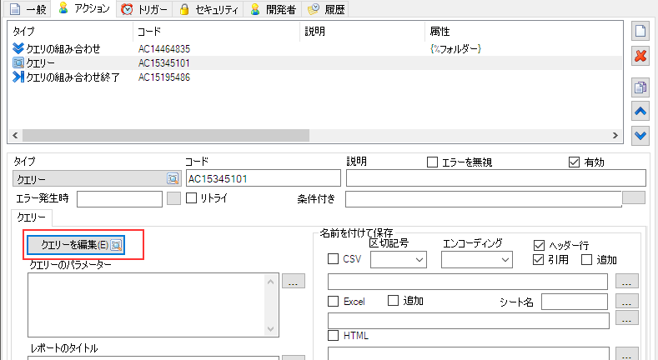The width and height of the screenshot is (658, 360).
Task: Click browse button next to シート名 field
Action: click(627, 301)
